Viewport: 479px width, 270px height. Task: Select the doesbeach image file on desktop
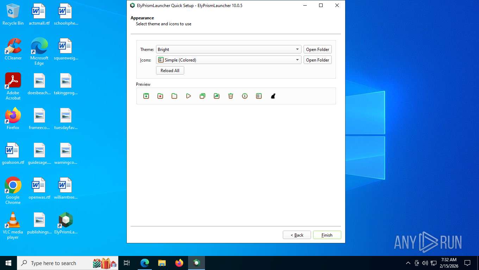pyautogui.click(x=39, y=84)
